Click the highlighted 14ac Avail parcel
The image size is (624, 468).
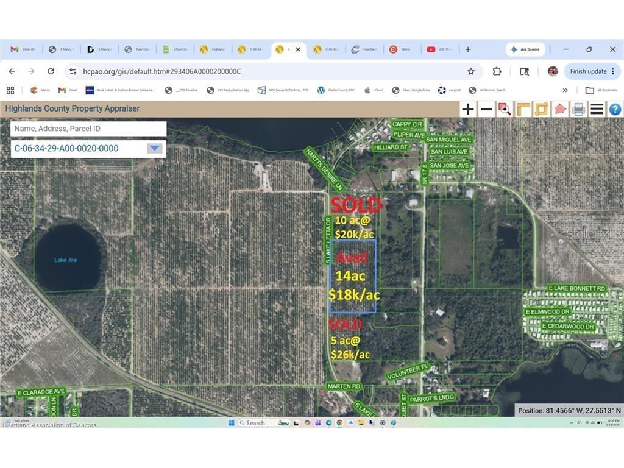point(353,276)
